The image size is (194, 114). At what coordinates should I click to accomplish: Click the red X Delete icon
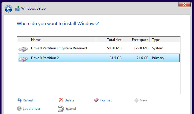[61, 100]
